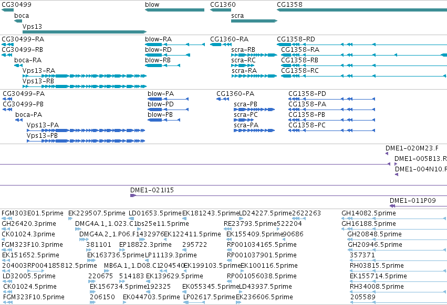This screenshot has width=447, height=305.
Task: Click the Vps13-PB protein label
Action: pos(42,136)
